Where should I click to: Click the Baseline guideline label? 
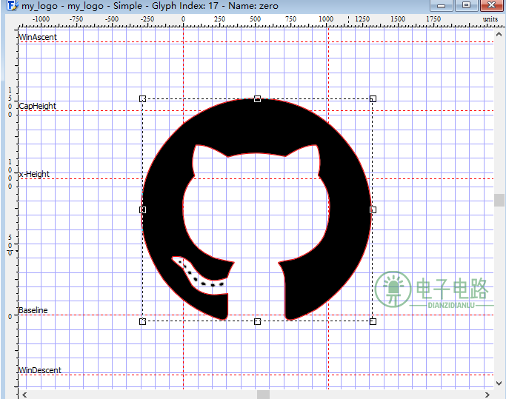pyautogui.click(x=33, y=310)
